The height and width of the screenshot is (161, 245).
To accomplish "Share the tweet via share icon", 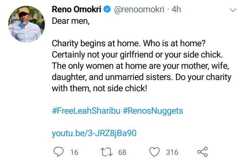I will (202, 152).
